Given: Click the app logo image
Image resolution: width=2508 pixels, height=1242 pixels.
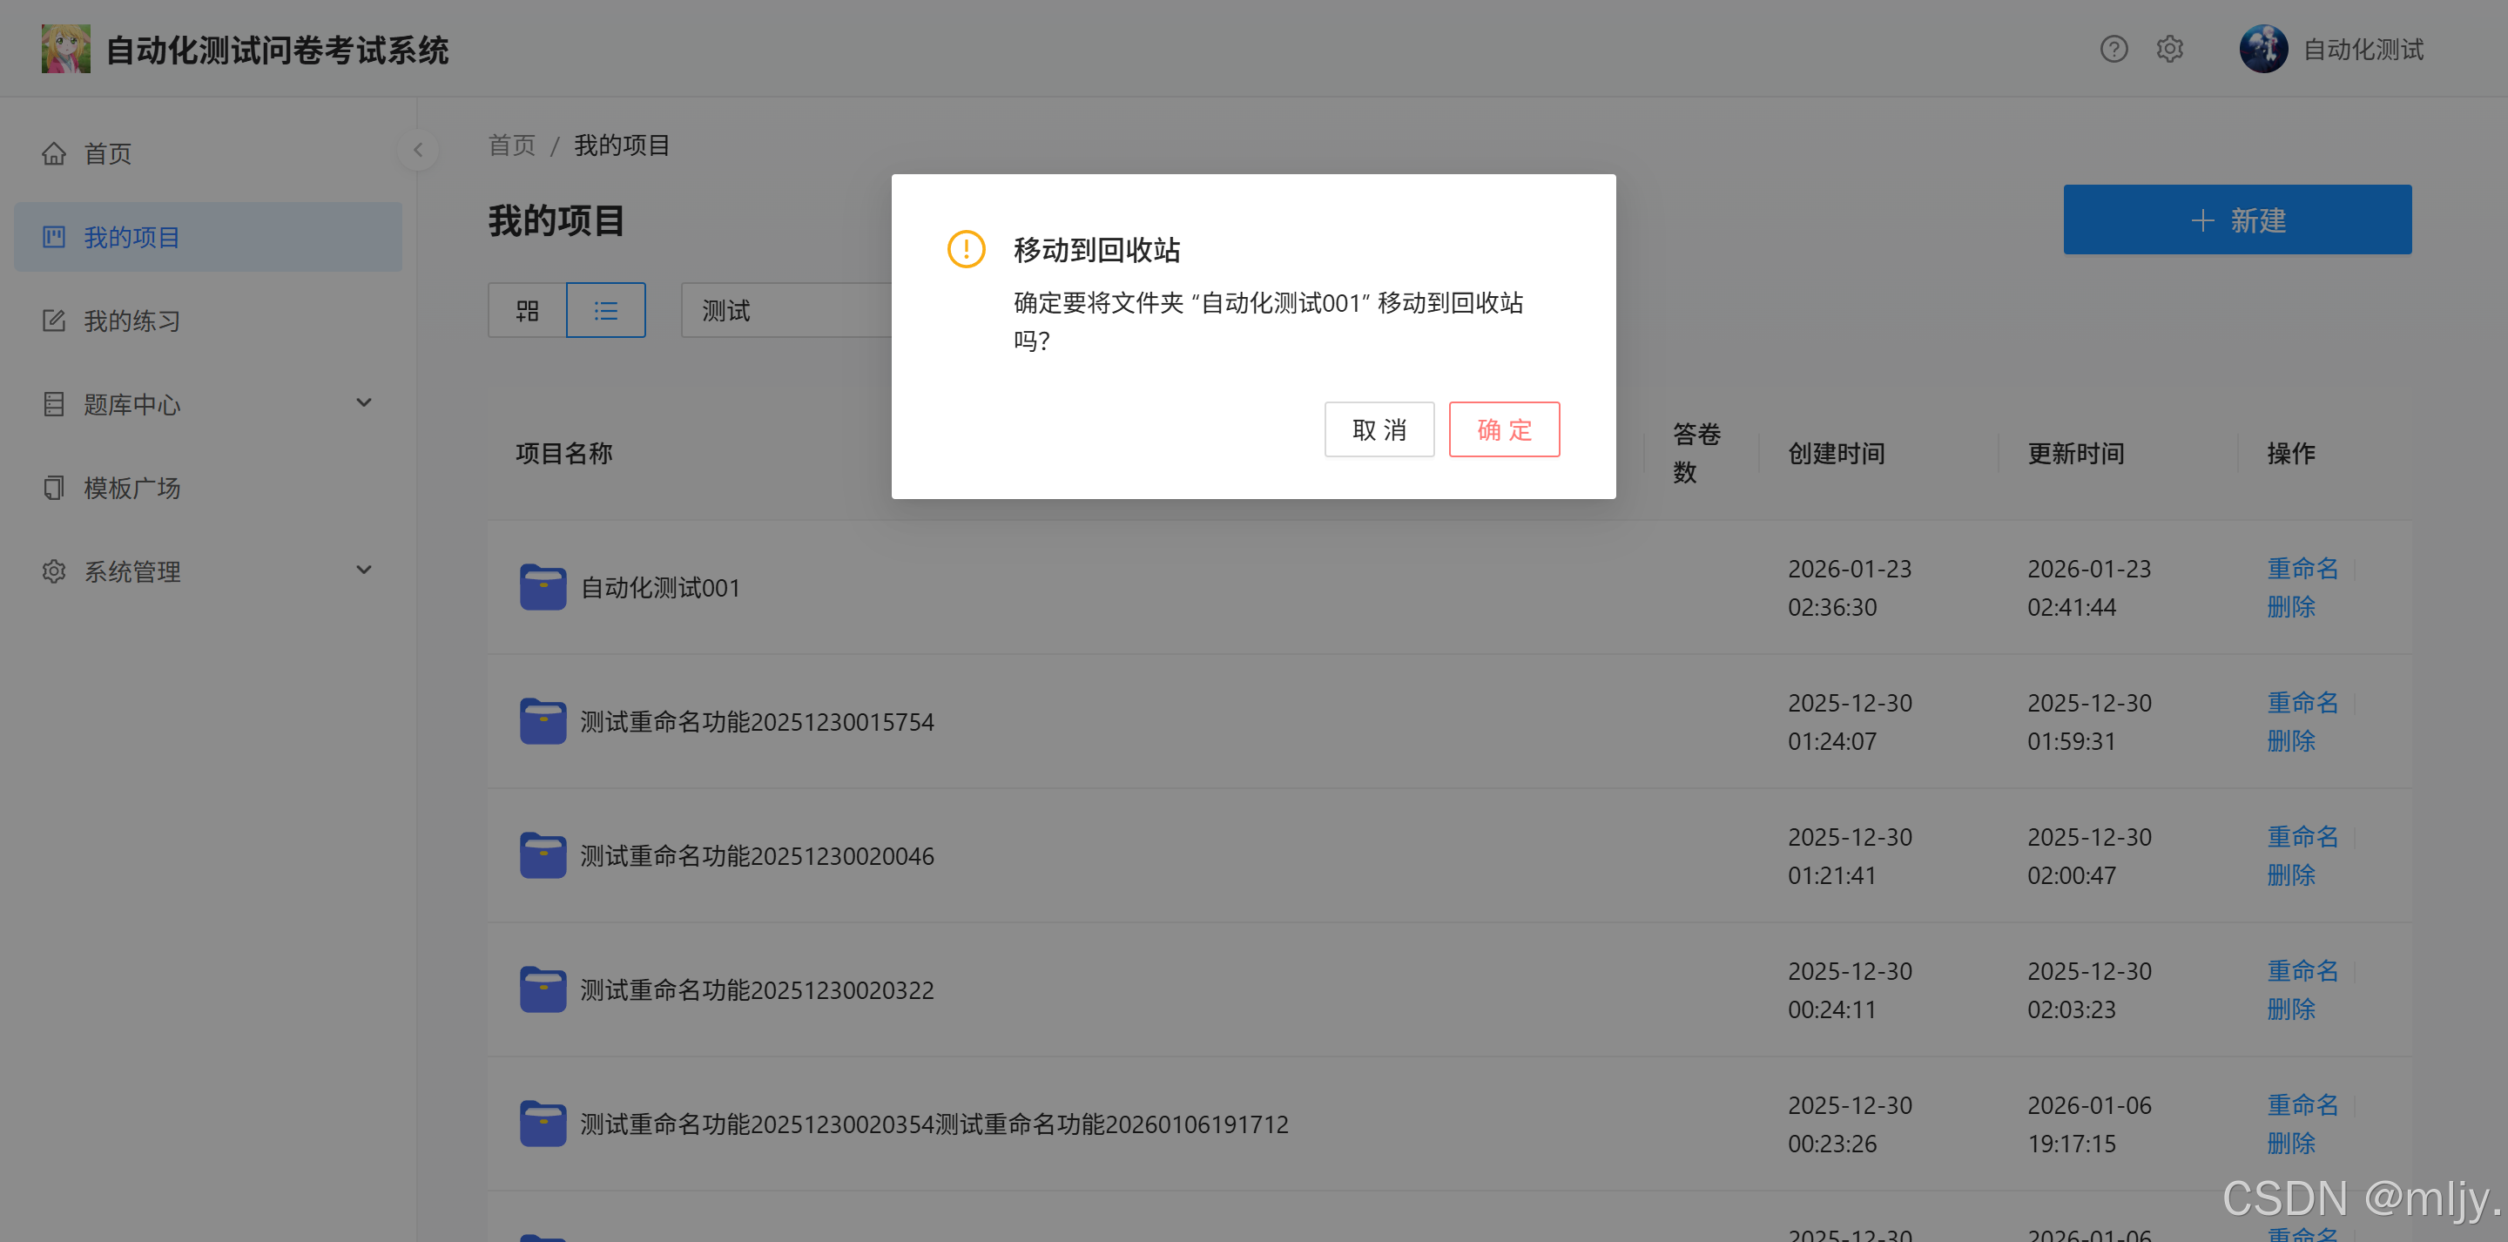Looking at the screenshot, I should pos(65,49).
